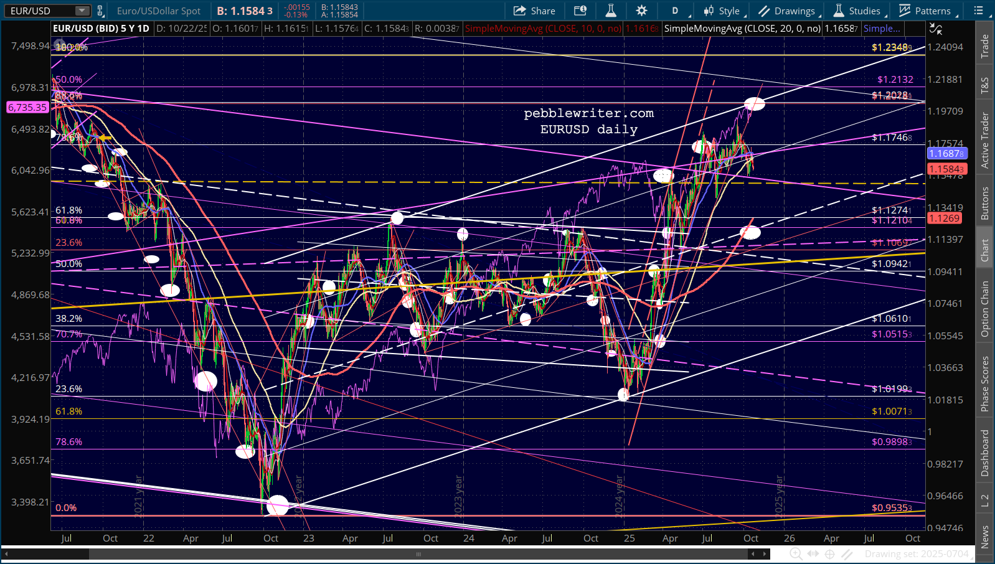The height and width of the screenshot is (564, 995).
Task: Open the D timeframe dropdown
Action: (x=679, y=11)
